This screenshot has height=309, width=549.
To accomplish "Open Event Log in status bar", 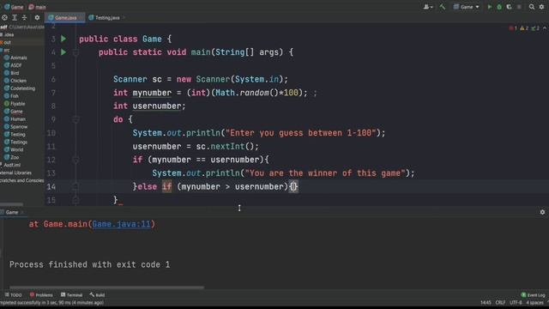I will click(534, 295).
